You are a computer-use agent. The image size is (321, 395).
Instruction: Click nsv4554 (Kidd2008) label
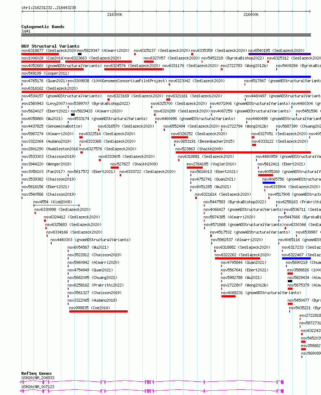53,202
